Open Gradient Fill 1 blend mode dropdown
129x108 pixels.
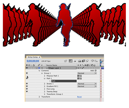coord(87,86)
